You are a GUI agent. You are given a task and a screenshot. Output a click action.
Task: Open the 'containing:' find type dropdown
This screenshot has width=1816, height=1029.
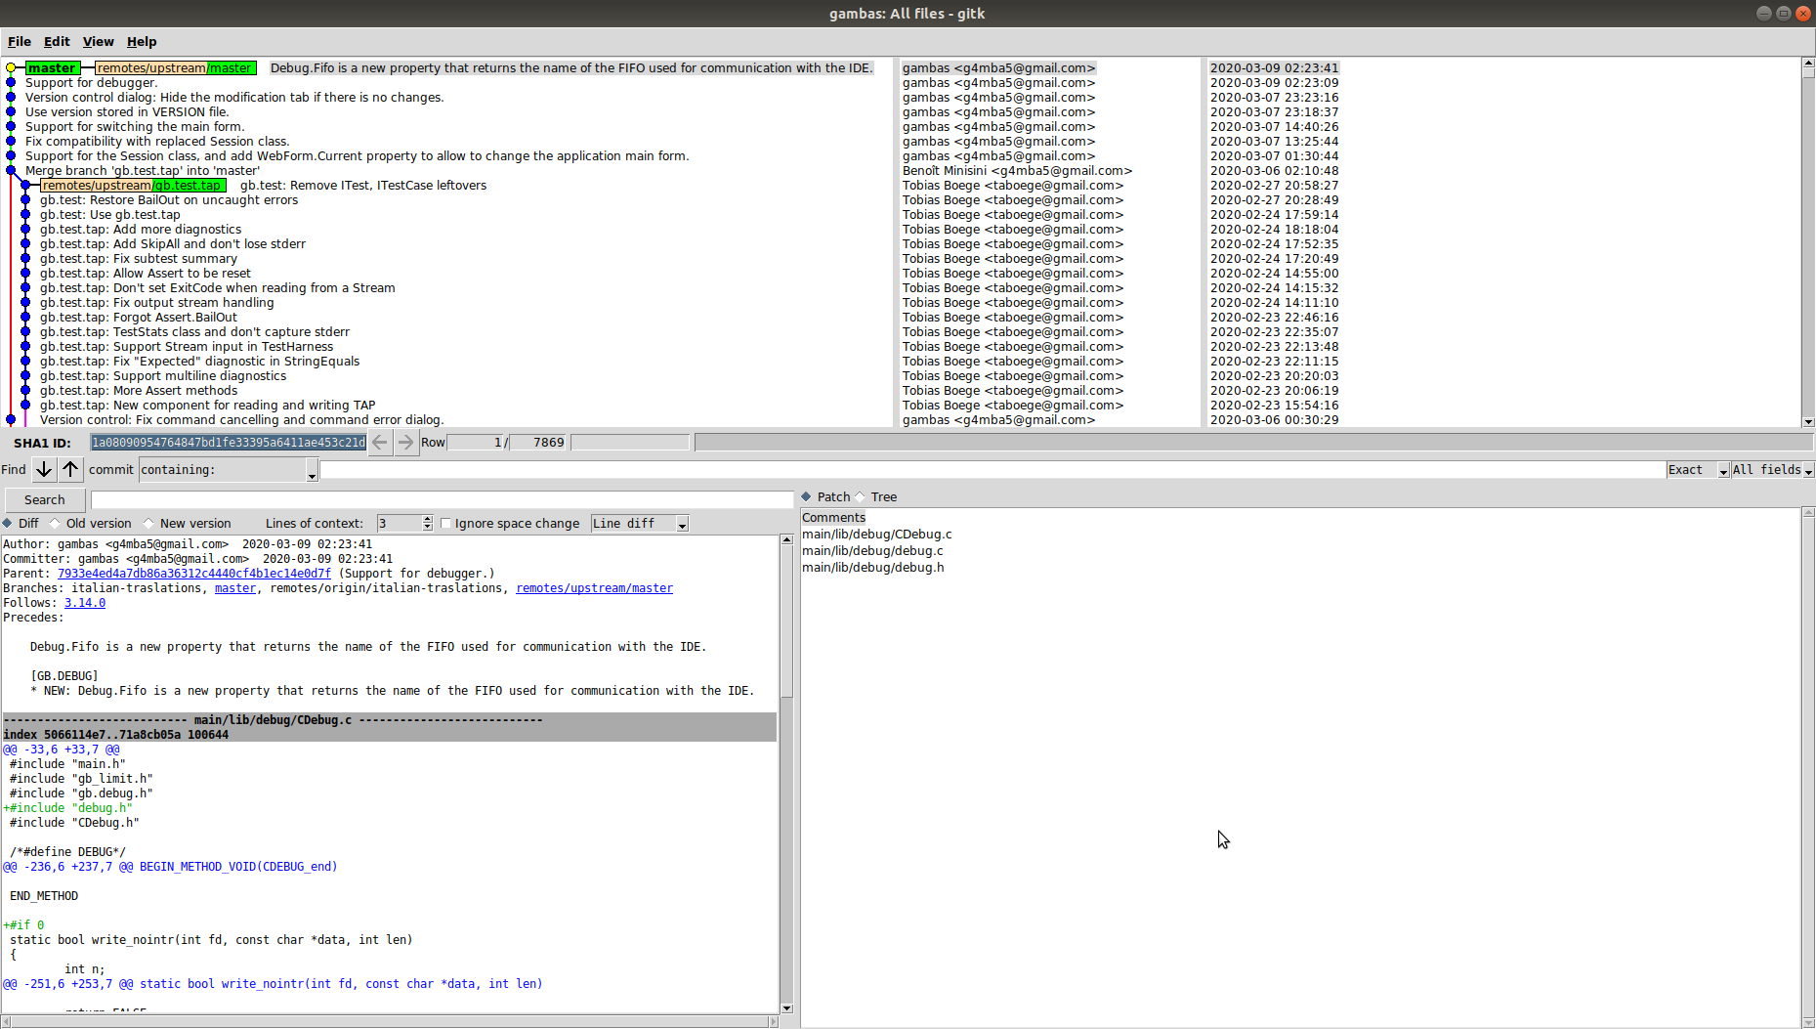pyautogui.click(x=312, y=472)
